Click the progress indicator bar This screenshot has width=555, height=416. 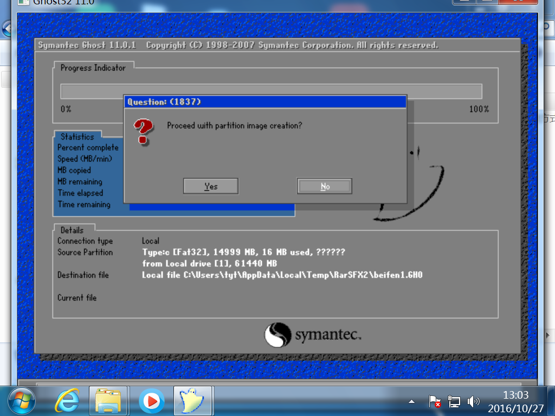(x=271, y=91)
